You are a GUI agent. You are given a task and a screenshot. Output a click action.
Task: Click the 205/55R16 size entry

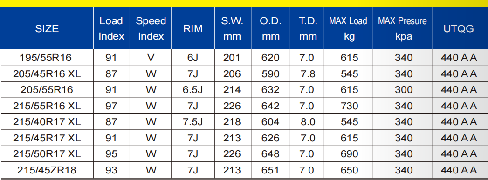tap(47, 90)
